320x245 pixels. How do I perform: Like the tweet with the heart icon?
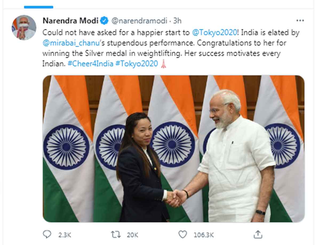click(x=183, y=235)
